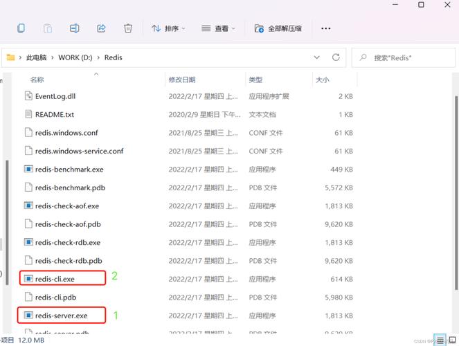Open the 排序 sort dropdown
Viewport: 459px width, 346px height.
[x=168, y=28]
